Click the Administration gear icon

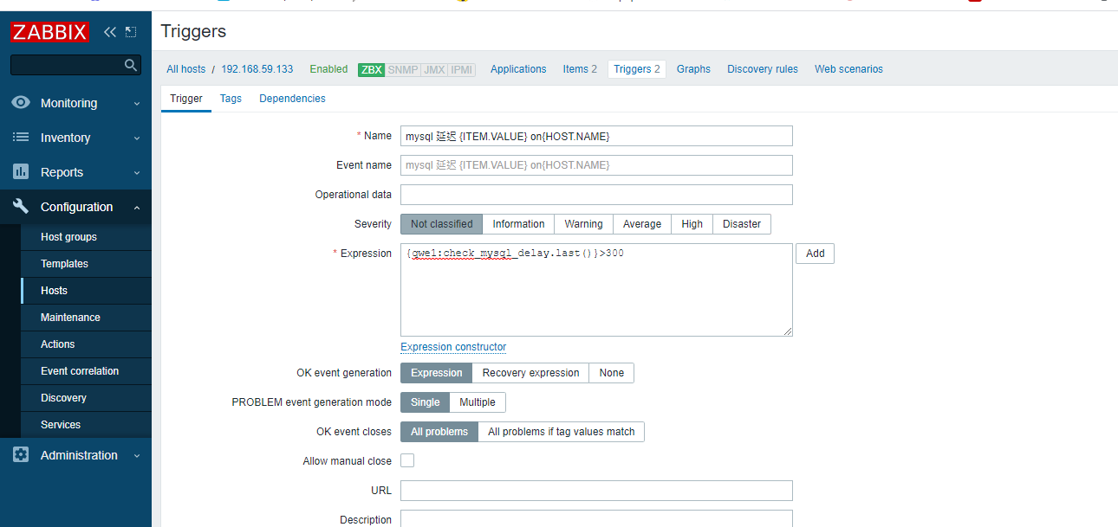point(21,455)
